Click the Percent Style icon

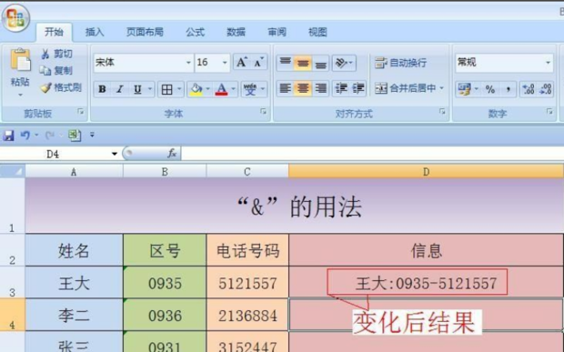click(490, 89)
